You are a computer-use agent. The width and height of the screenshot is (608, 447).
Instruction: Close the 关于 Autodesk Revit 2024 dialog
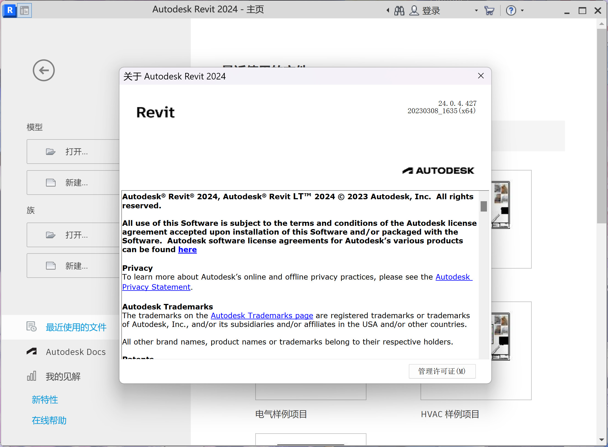pos(481,76)
